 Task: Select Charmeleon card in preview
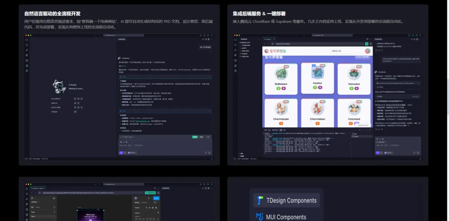(318, 113)
